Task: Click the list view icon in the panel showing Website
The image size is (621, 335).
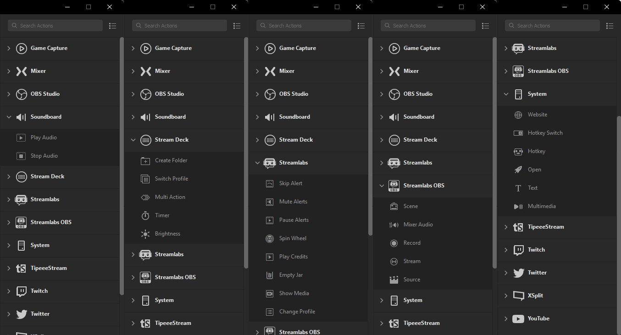Action: point(610,26)
